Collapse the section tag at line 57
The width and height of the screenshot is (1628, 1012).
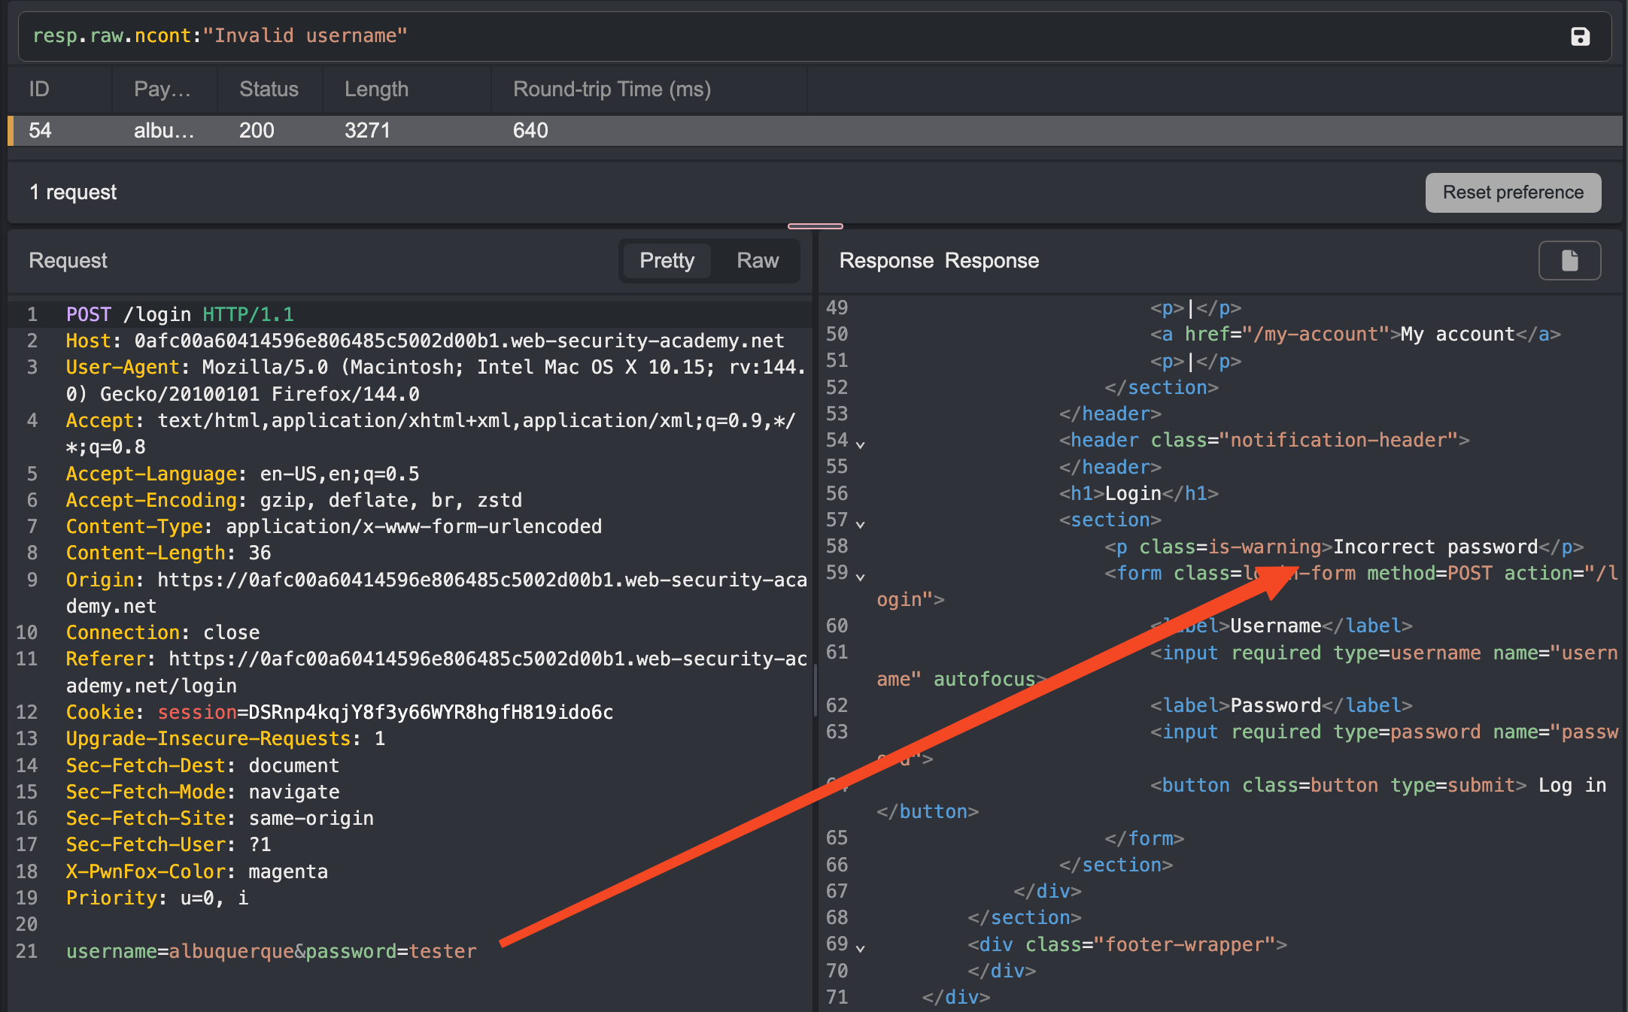[x=861, y=524]
